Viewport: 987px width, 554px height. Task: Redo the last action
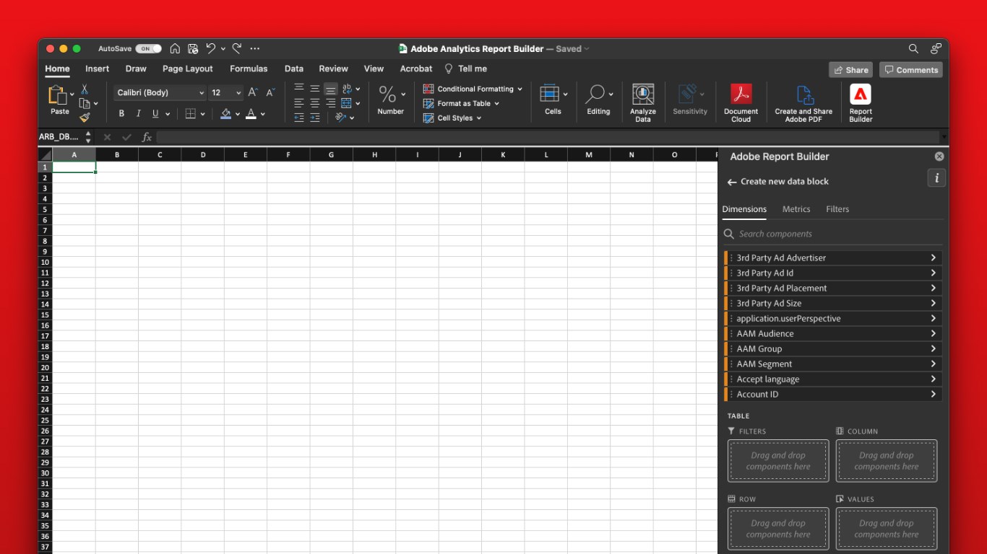coord(236,48)
